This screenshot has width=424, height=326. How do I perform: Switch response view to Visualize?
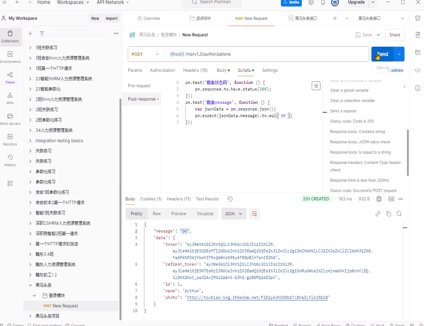(205, 214)
